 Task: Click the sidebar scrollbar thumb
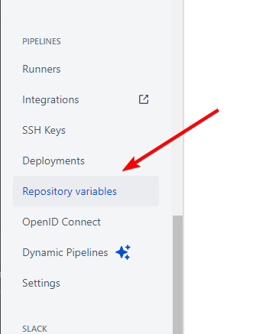coord(177,274)
